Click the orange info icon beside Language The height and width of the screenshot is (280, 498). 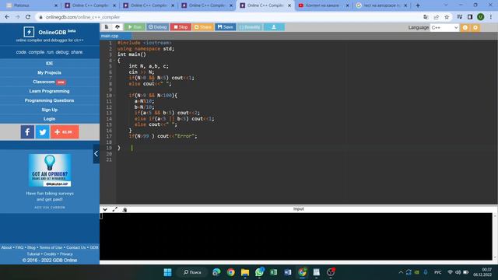465,28
